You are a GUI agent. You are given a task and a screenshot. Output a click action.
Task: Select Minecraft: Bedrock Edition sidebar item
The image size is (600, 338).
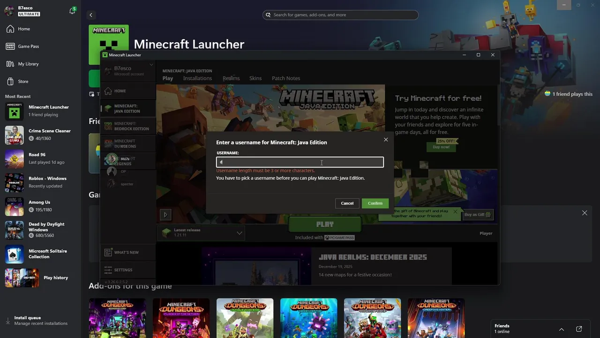pos(128,126)
